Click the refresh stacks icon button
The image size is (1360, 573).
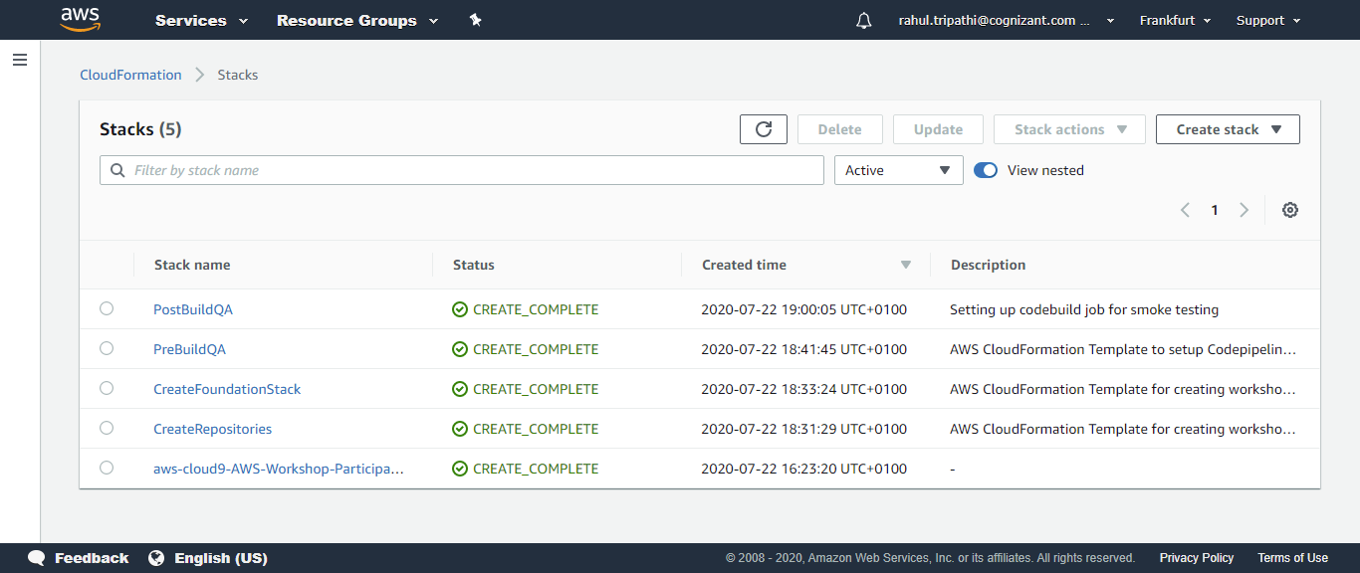764,129
